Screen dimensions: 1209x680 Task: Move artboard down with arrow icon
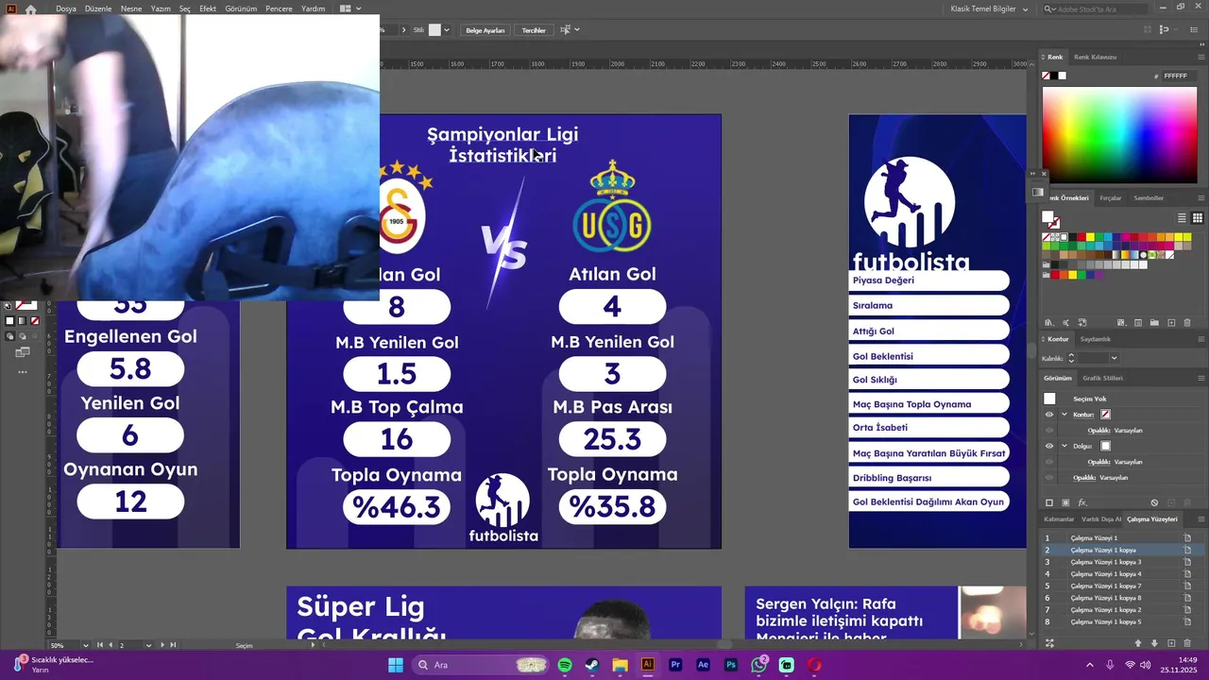pyautogui.click(x=1154, y=643)
